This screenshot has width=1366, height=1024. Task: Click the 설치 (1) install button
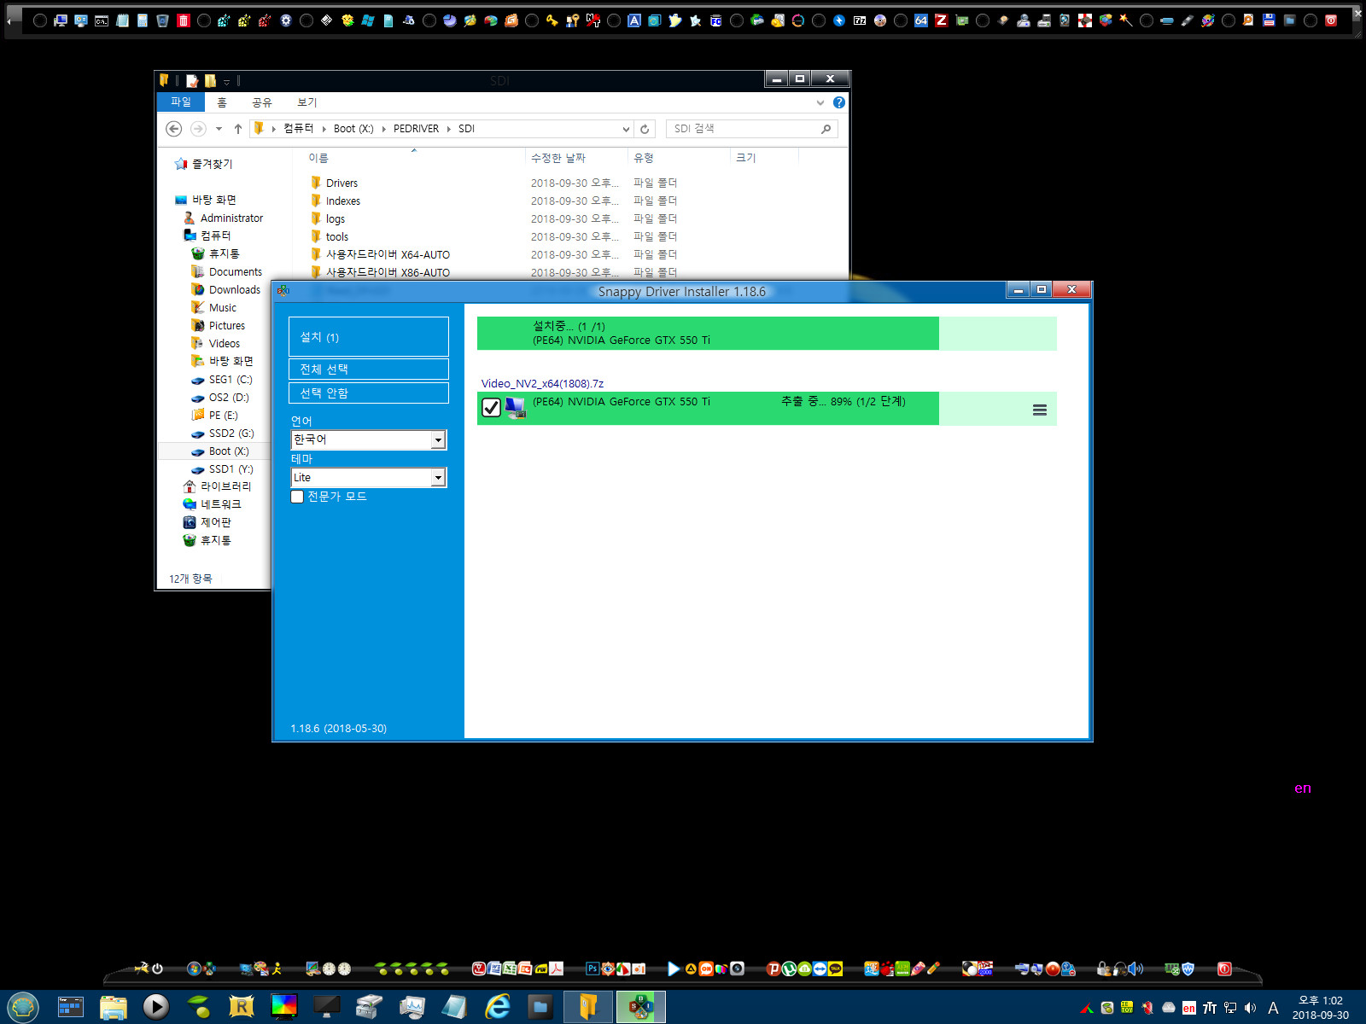pos(368,337)
